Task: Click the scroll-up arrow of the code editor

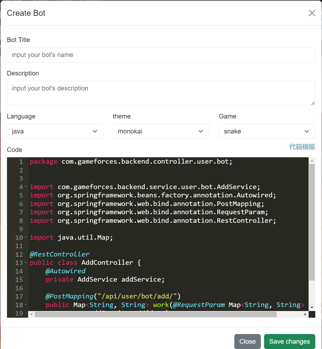Action: pos(312,160)
